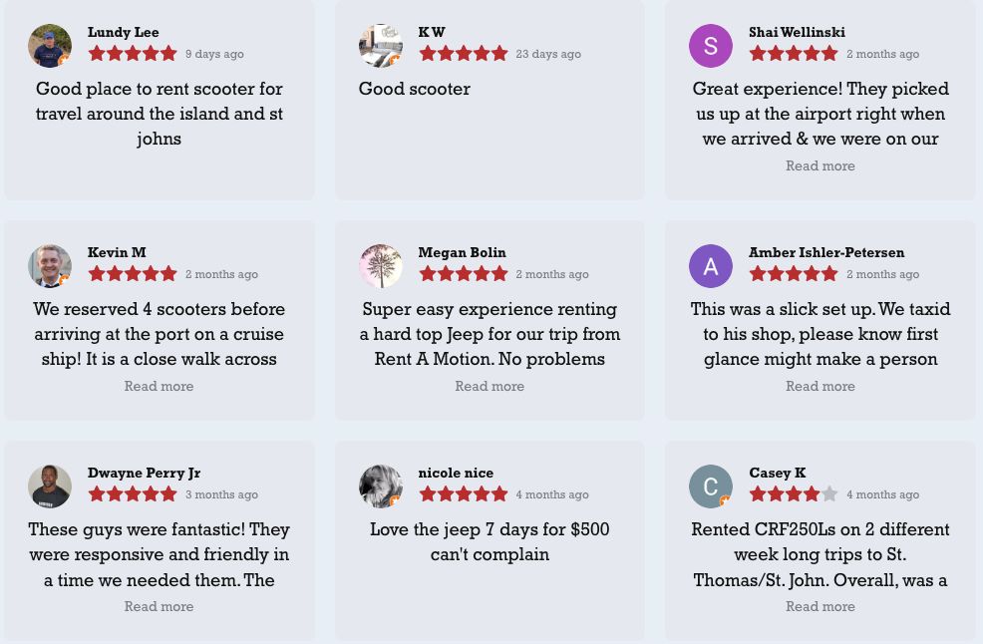Open the Lundy Lee reviewer name

click(x=123, y=32)
